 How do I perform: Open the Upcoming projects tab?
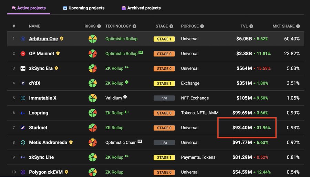tap(84, 8)
